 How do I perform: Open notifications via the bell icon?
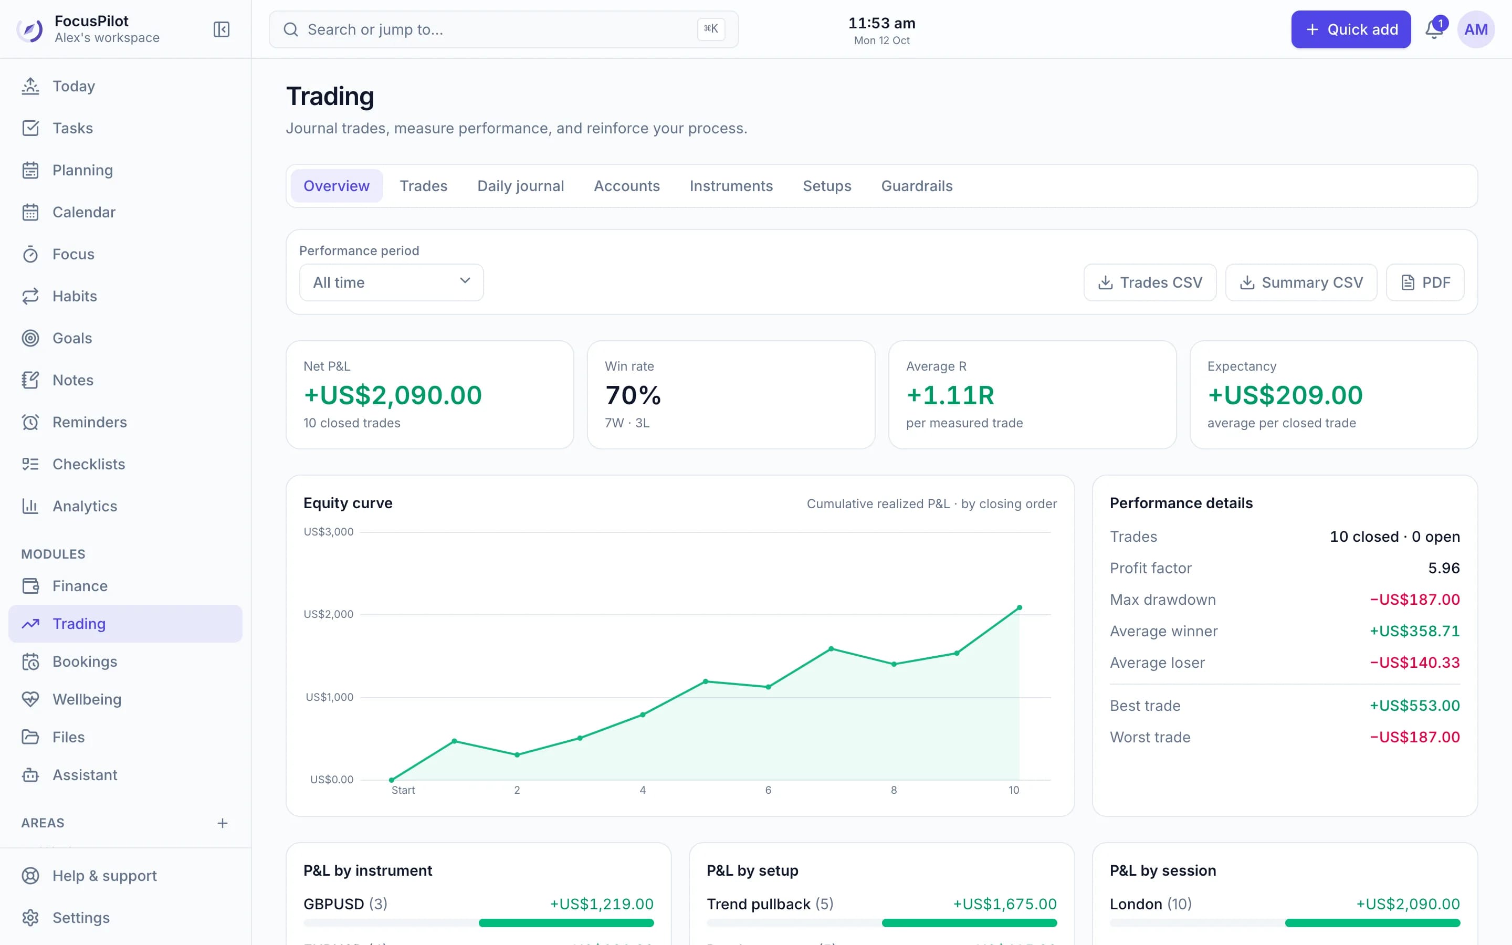1434,29
